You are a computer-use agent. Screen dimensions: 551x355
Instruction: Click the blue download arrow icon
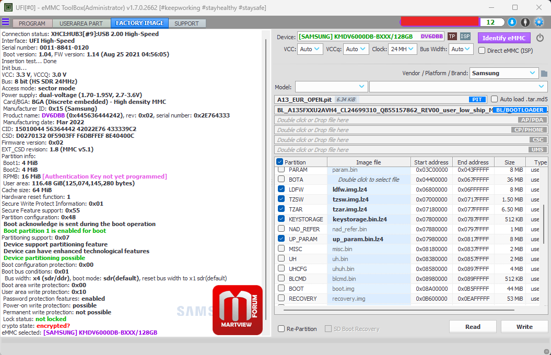coord(512,22)
